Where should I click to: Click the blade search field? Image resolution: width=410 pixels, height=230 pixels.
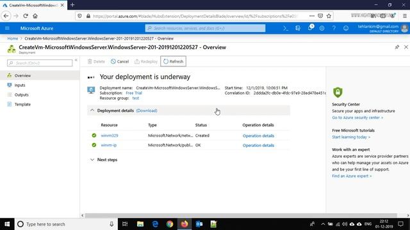pos(40,63)
